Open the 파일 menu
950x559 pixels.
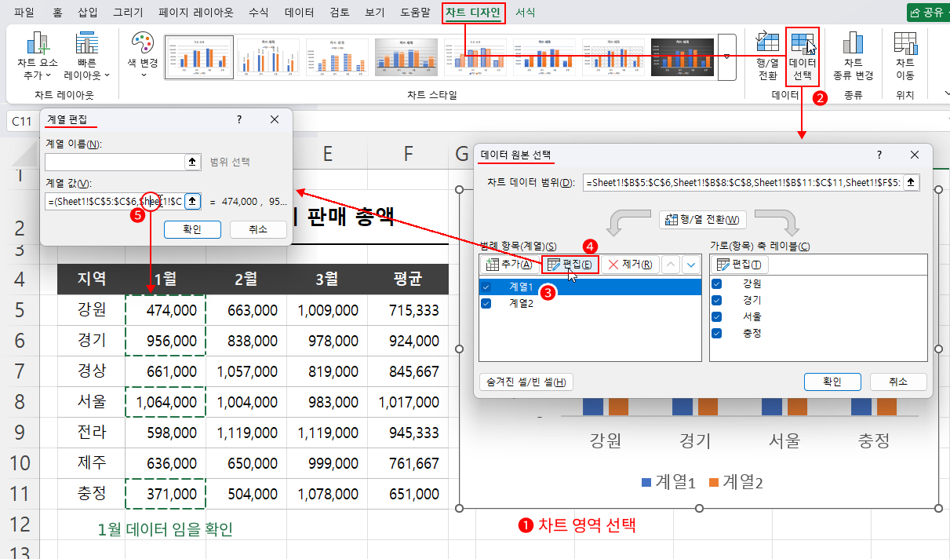coord(24,13)
